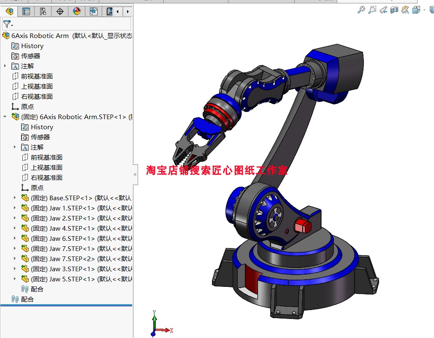Expand the Jaw 1.STEP<1> component

[x=15, y=208]
